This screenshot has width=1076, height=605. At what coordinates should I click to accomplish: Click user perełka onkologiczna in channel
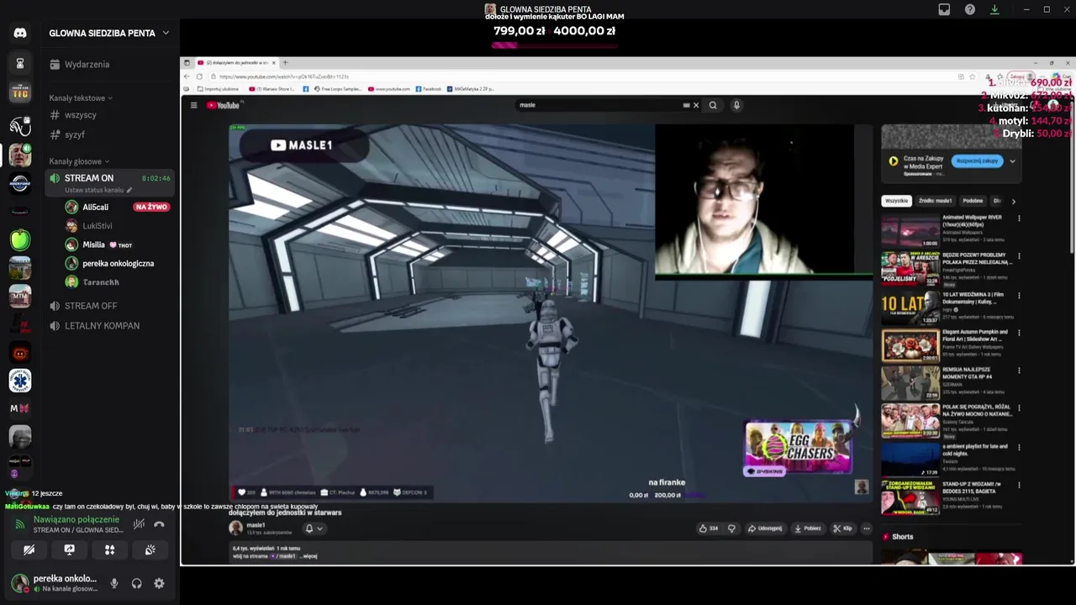tap(118, 263)
